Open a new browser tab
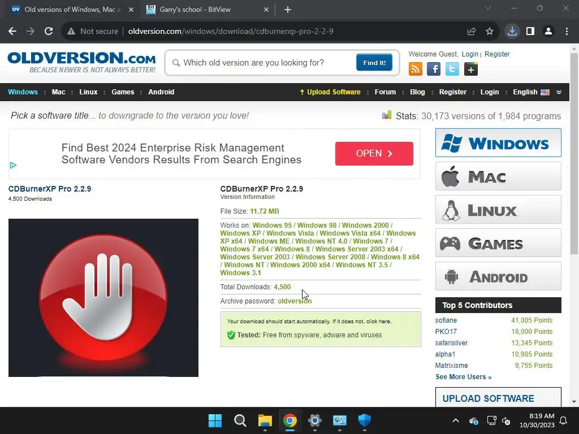Screen dimensions: 579x434 pyautogui.click(x=288, y=10)
